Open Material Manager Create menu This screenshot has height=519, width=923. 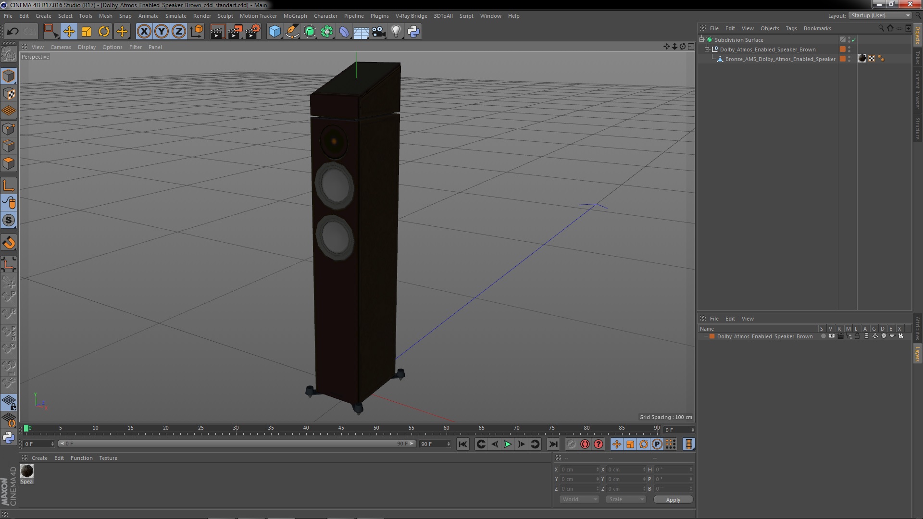(x=39, y=458)
